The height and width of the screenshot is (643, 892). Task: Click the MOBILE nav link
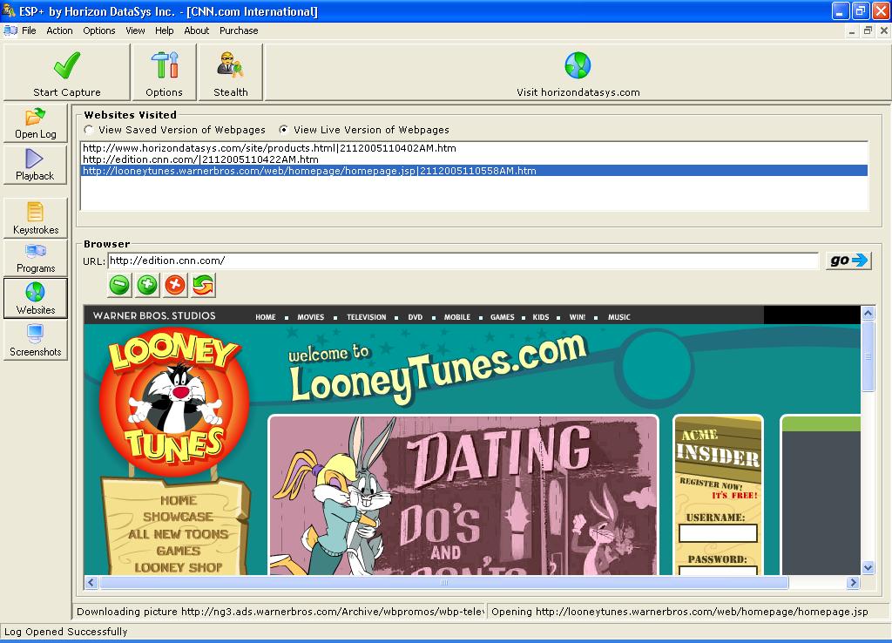(x=457, y=317)
